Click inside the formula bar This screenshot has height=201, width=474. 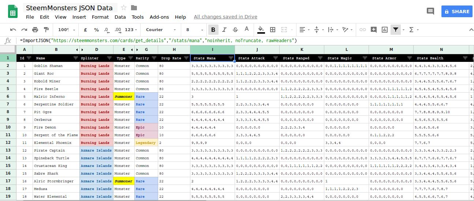pos(245,40)
